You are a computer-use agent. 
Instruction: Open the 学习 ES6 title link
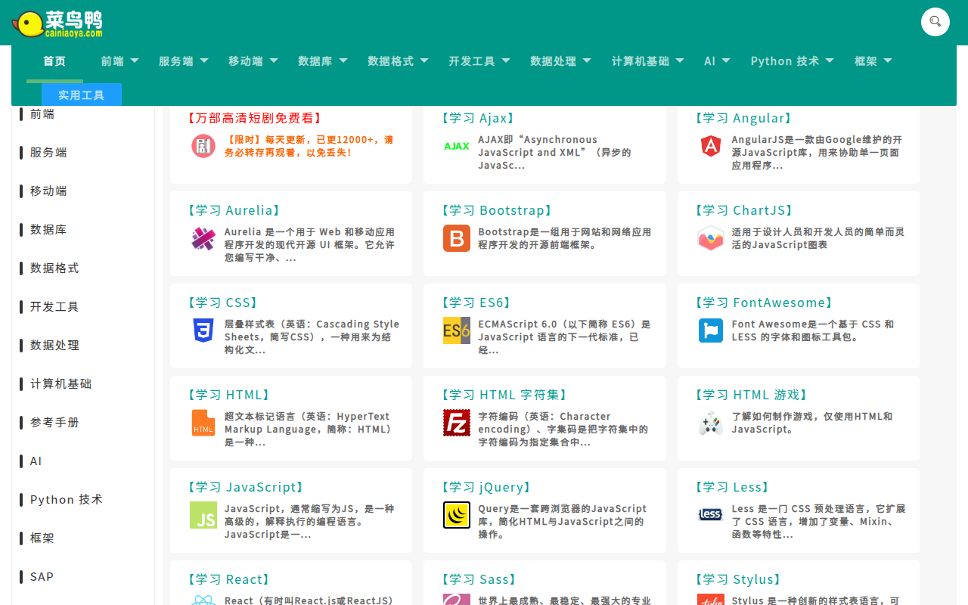(476, 302)
